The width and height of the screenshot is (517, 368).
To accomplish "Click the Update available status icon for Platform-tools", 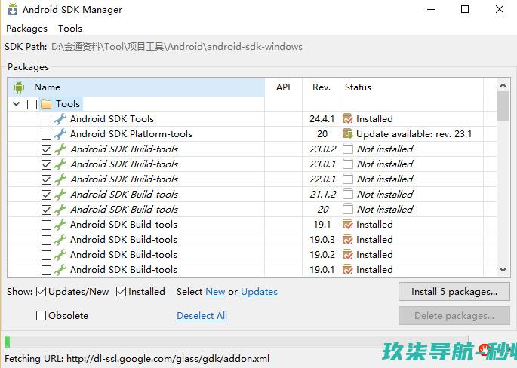I will click(348, 133).
